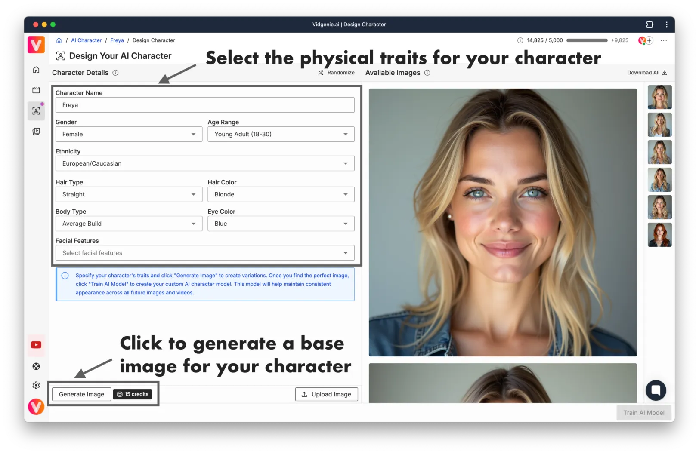Open the Hair Color dropdown
Viewport: 699px width, 454px height.
[281, 194]
